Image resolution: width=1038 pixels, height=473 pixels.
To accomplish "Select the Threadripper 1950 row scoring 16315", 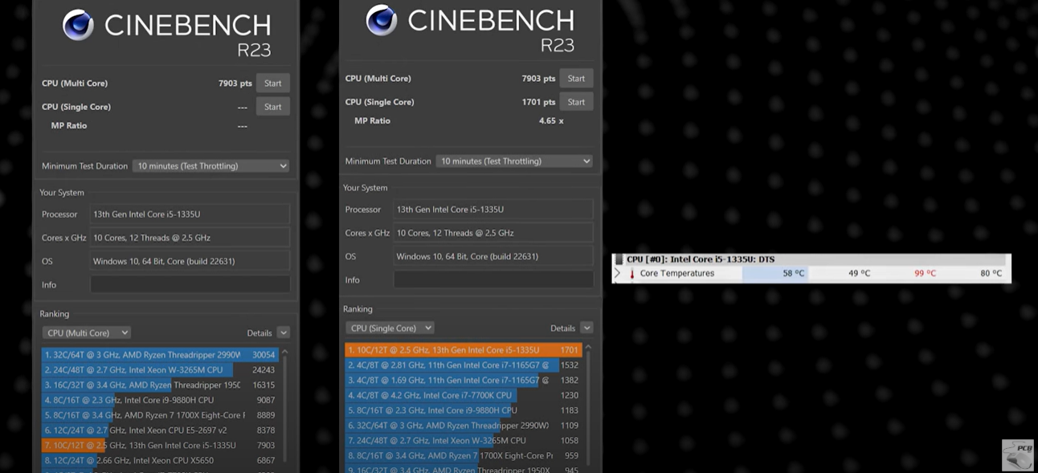I will pyautogui.click(x=159, y=385).
